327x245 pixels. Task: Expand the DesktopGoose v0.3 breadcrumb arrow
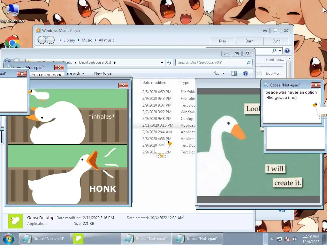pos(115,63)
